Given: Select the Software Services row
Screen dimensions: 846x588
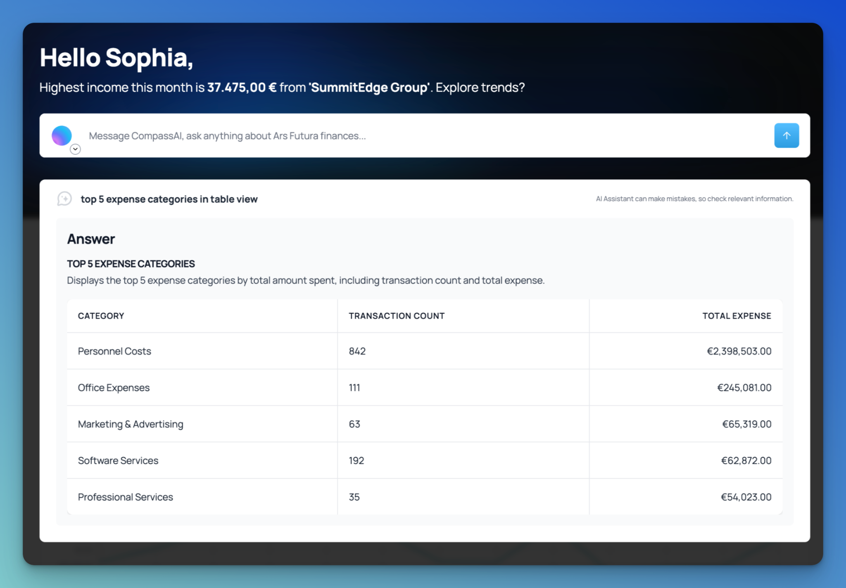Looking at the screenshot, I should (x=425, y=460).
